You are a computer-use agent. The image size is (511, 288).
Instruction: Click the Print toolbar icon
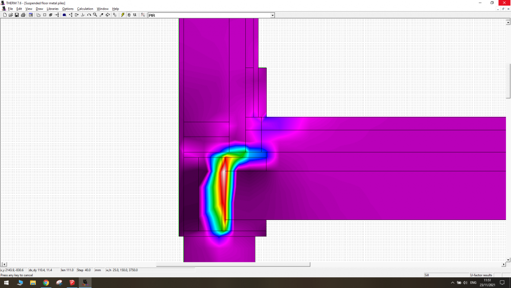click(x=23, y=15)
